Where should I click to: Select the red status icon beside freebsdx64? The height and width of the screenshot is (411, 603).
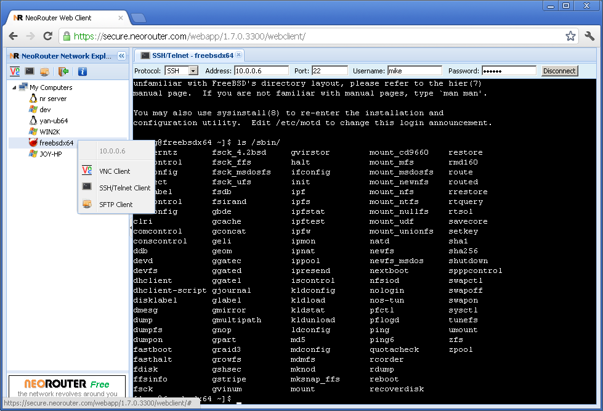(33, 142)
